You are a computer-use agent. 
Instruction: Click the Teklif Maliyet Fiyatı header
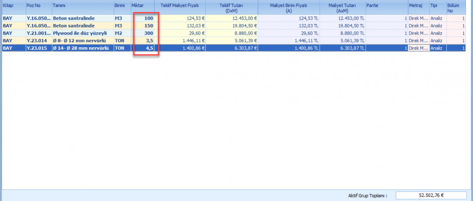[180, 7]
